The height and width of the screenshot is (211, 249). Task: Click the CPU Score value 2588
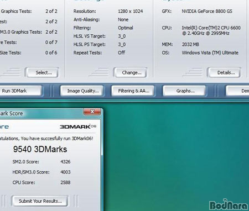coord(65,182)
